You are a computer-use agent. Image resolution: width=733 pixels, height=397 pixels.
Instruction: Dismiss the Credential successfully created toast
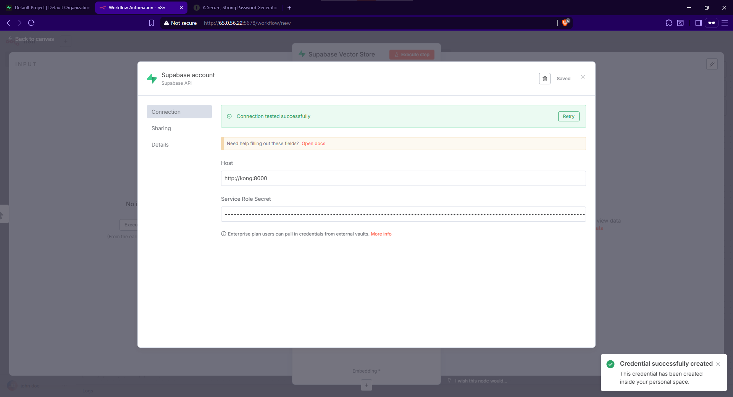(718, 364)
